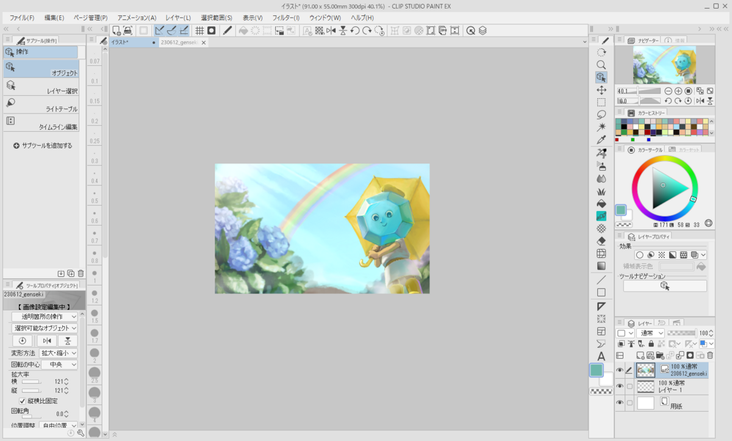732x441 pixels.
Task: Open the 変形方法 dropdown
Action: point(59,353)
